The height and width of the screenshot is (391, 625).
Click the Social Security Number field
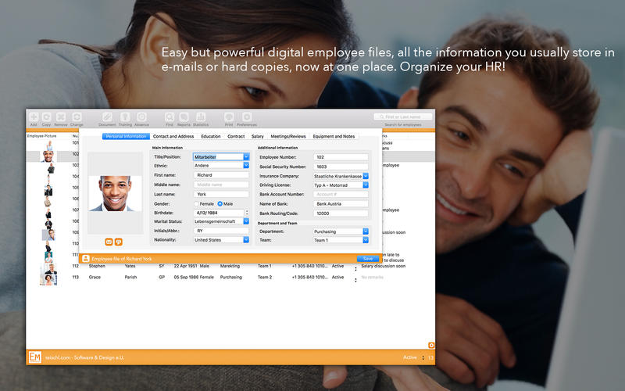[341, 167]
